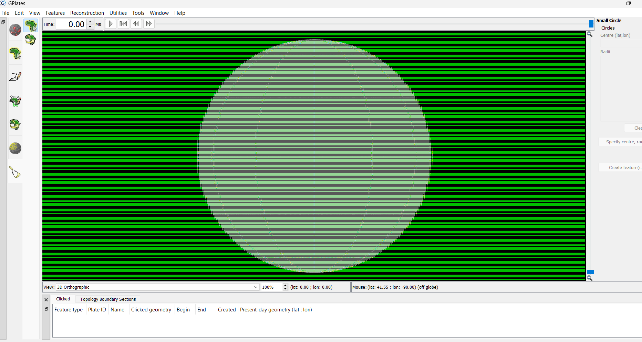Undock the bottom Clicked panel

click(x=46, y=309)
